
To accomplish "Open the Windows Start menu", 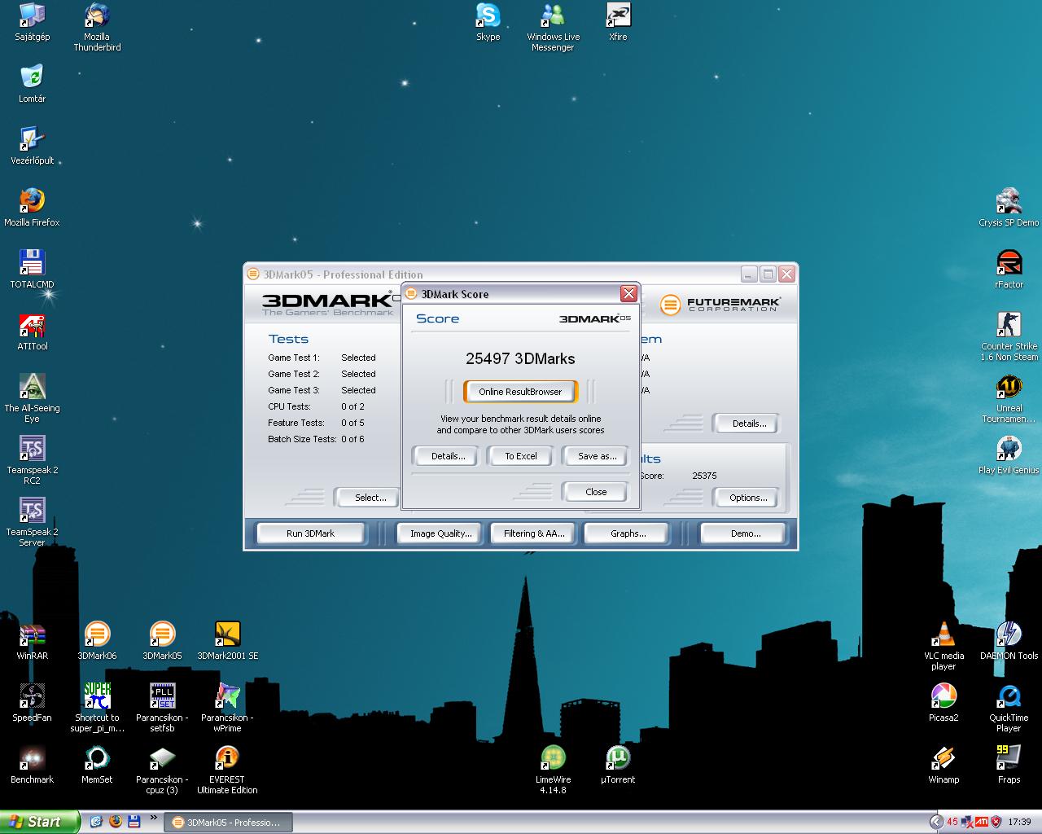I will (x=40, y=822).
